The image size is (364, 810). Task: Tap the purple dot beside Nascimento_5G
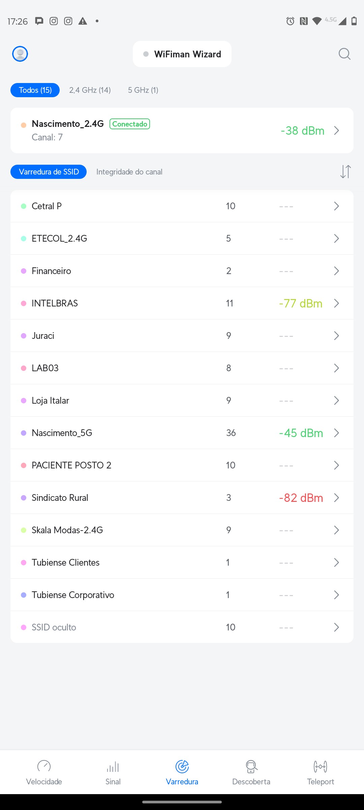24,433
